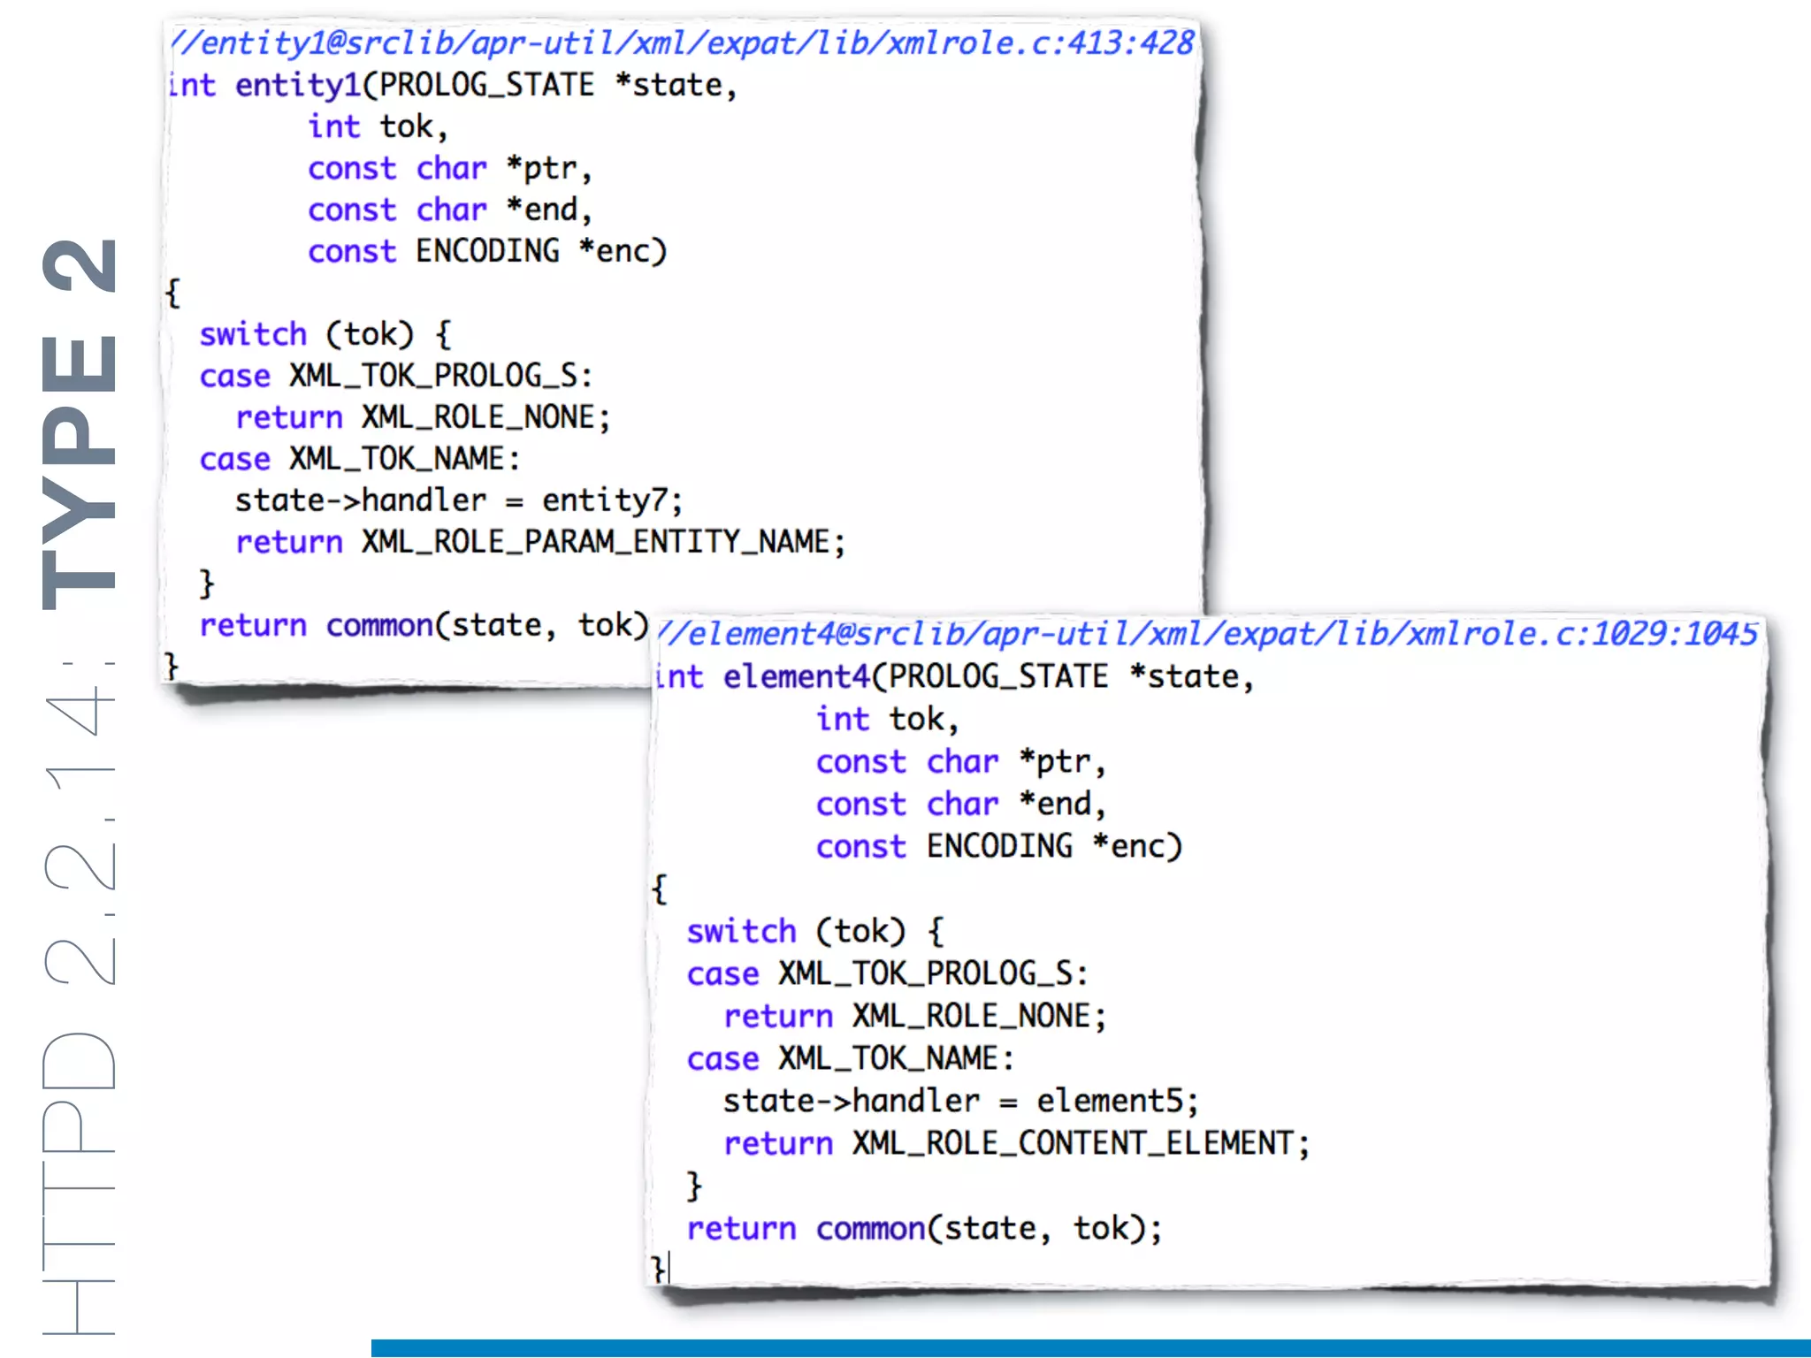This screenshot has width=1811, height=1358.
Task: Click XML_TOK_PROLOG_S case in top snippet
Action: [x=433, y=376]
